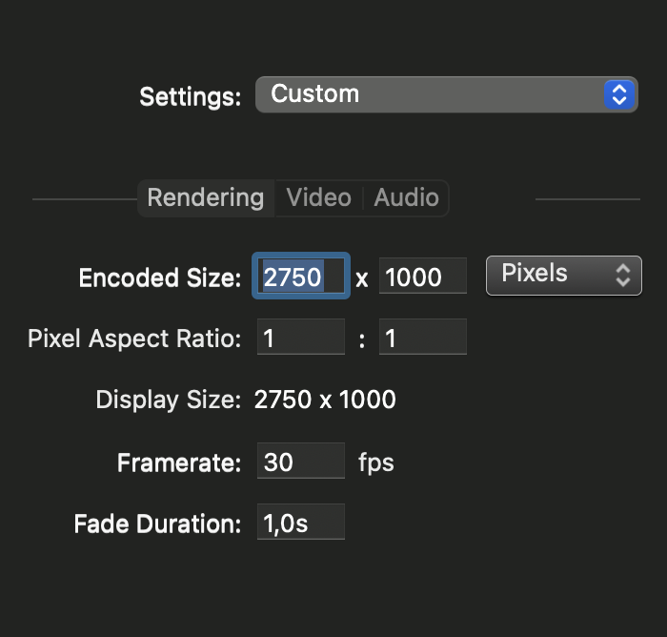The height and width of the screenshot is (637, 667).
Task: Click the Settings label text
Action: tap(191, 97)
